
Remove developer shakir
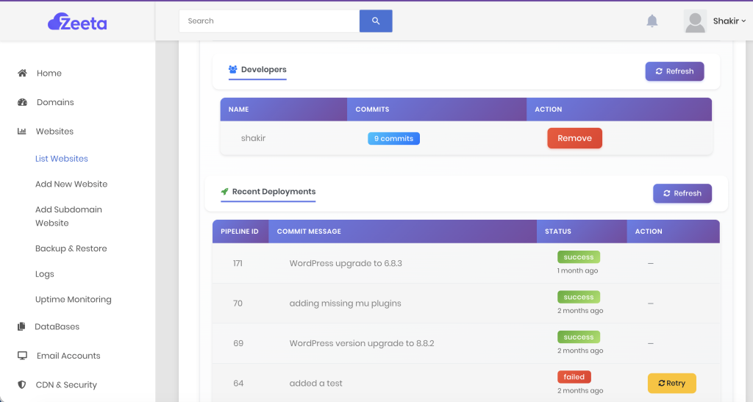(574, 138)
